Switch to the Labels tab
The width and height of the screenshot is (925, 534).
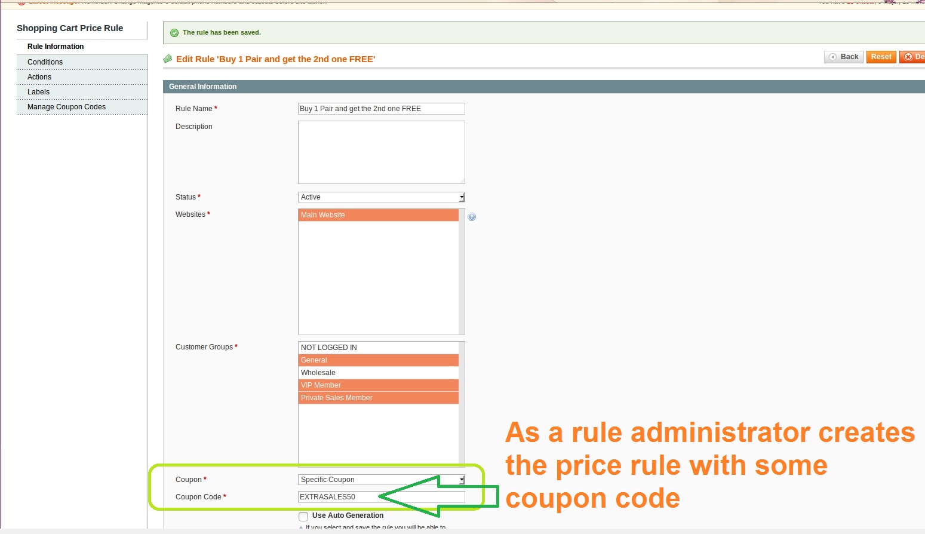[x=82, y=92]
